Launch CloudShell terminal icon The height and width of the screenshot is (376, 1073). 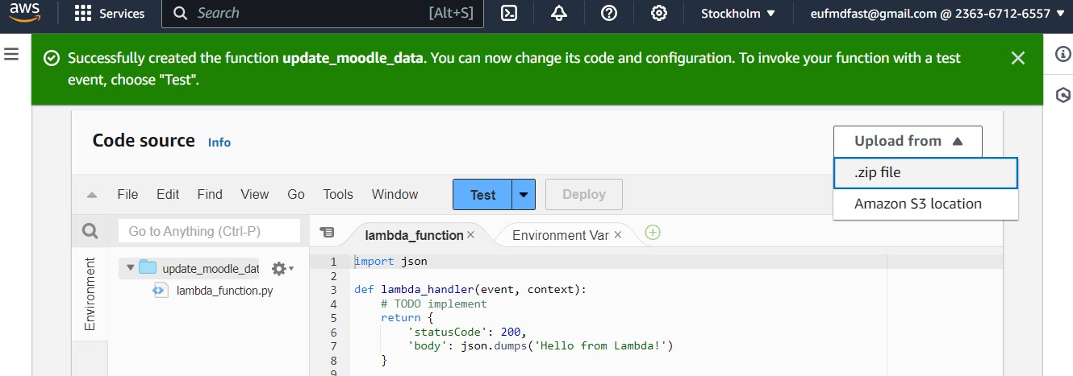coord(509,14)
